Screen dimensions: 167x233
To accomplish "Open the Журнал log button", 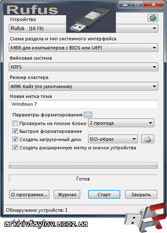I will (x=67, y=194).
